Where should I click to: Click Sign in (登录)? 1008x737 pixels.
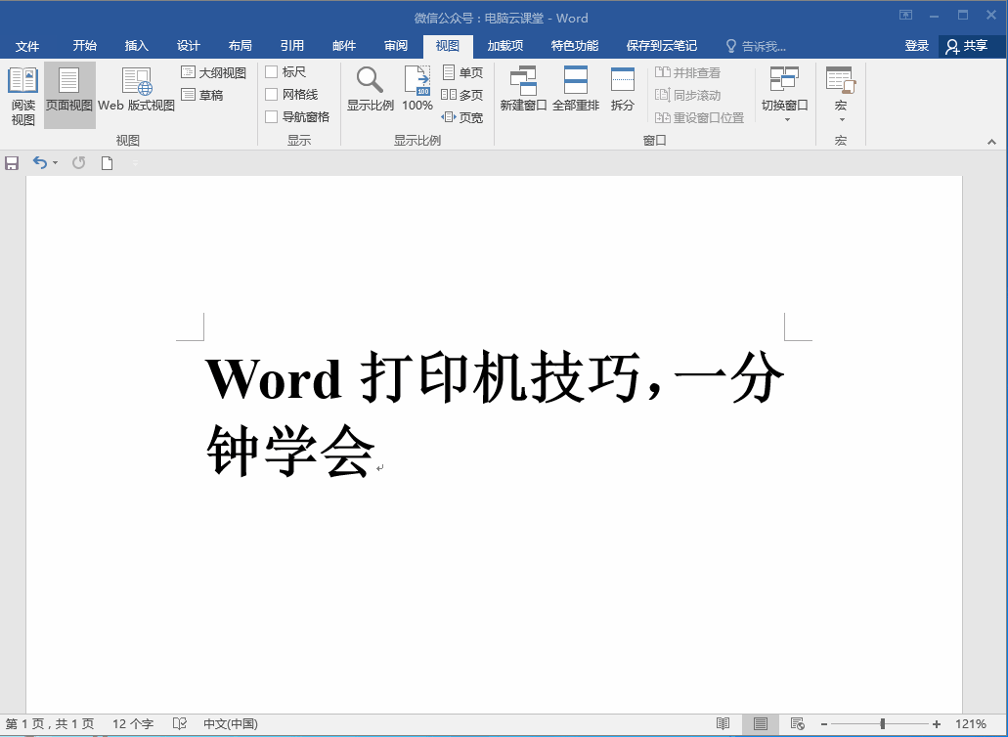pyautogui.click(x=917, y=46)
